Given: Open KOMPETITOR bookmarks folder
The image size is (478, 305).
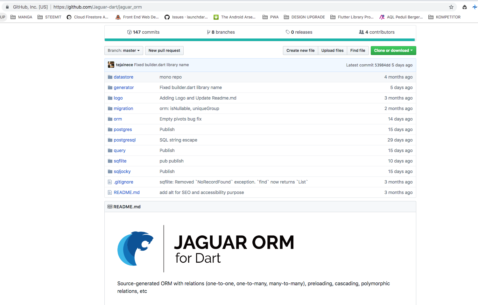Looking at the screenshot, I should (445, 17).
